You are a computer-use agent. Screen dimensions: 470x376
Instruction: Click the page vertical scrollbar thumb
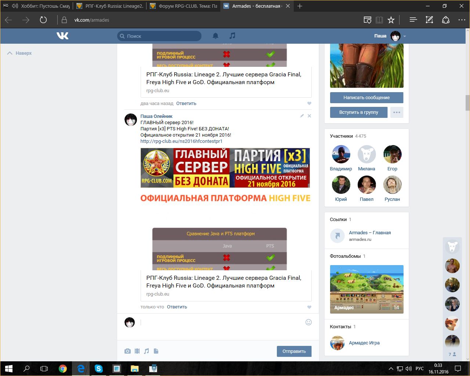tap(467, 103)
